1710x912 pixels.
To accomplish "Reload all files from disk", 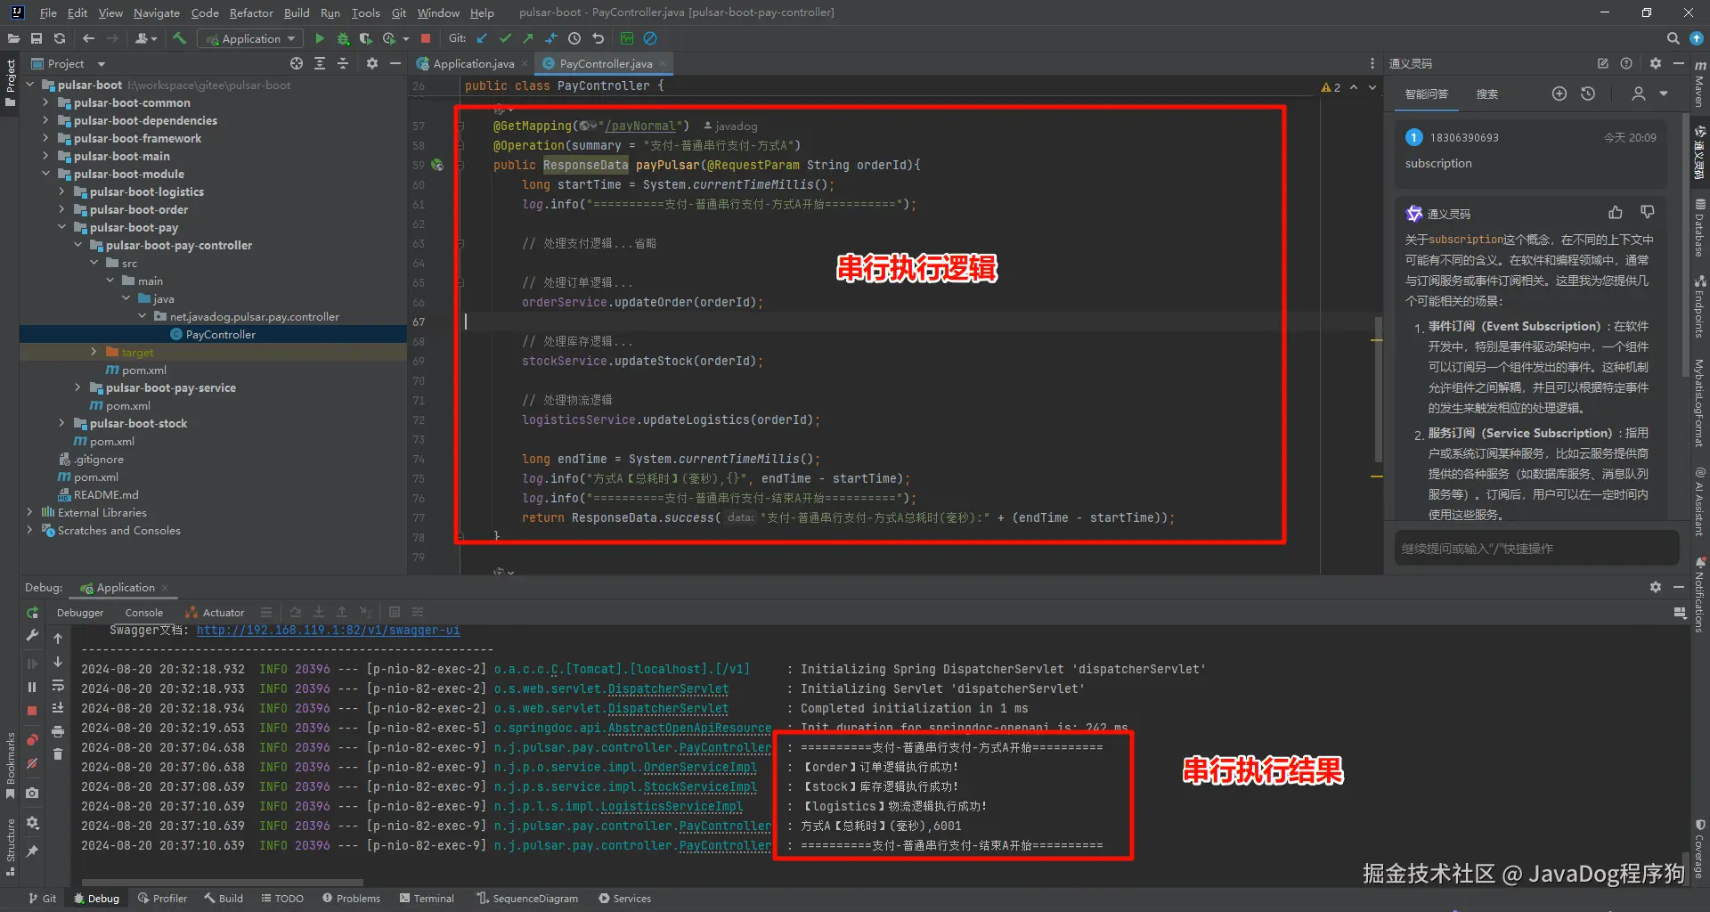I will click(60, 38).
